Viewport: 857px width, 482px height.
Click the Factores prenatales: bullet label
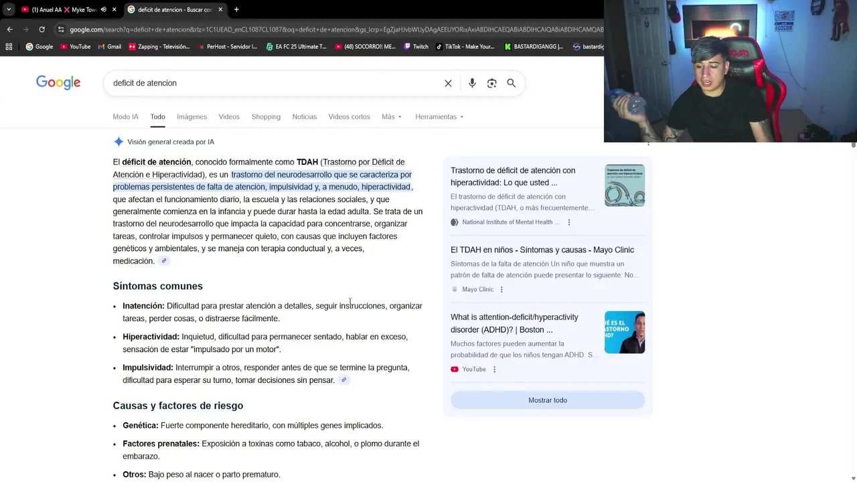point(161,444)
